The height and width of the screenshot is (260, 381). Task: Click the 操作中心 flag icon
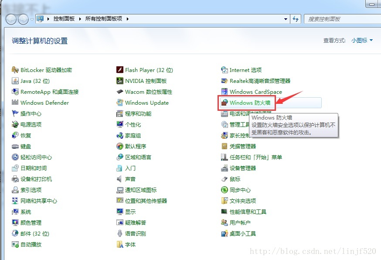15,113
